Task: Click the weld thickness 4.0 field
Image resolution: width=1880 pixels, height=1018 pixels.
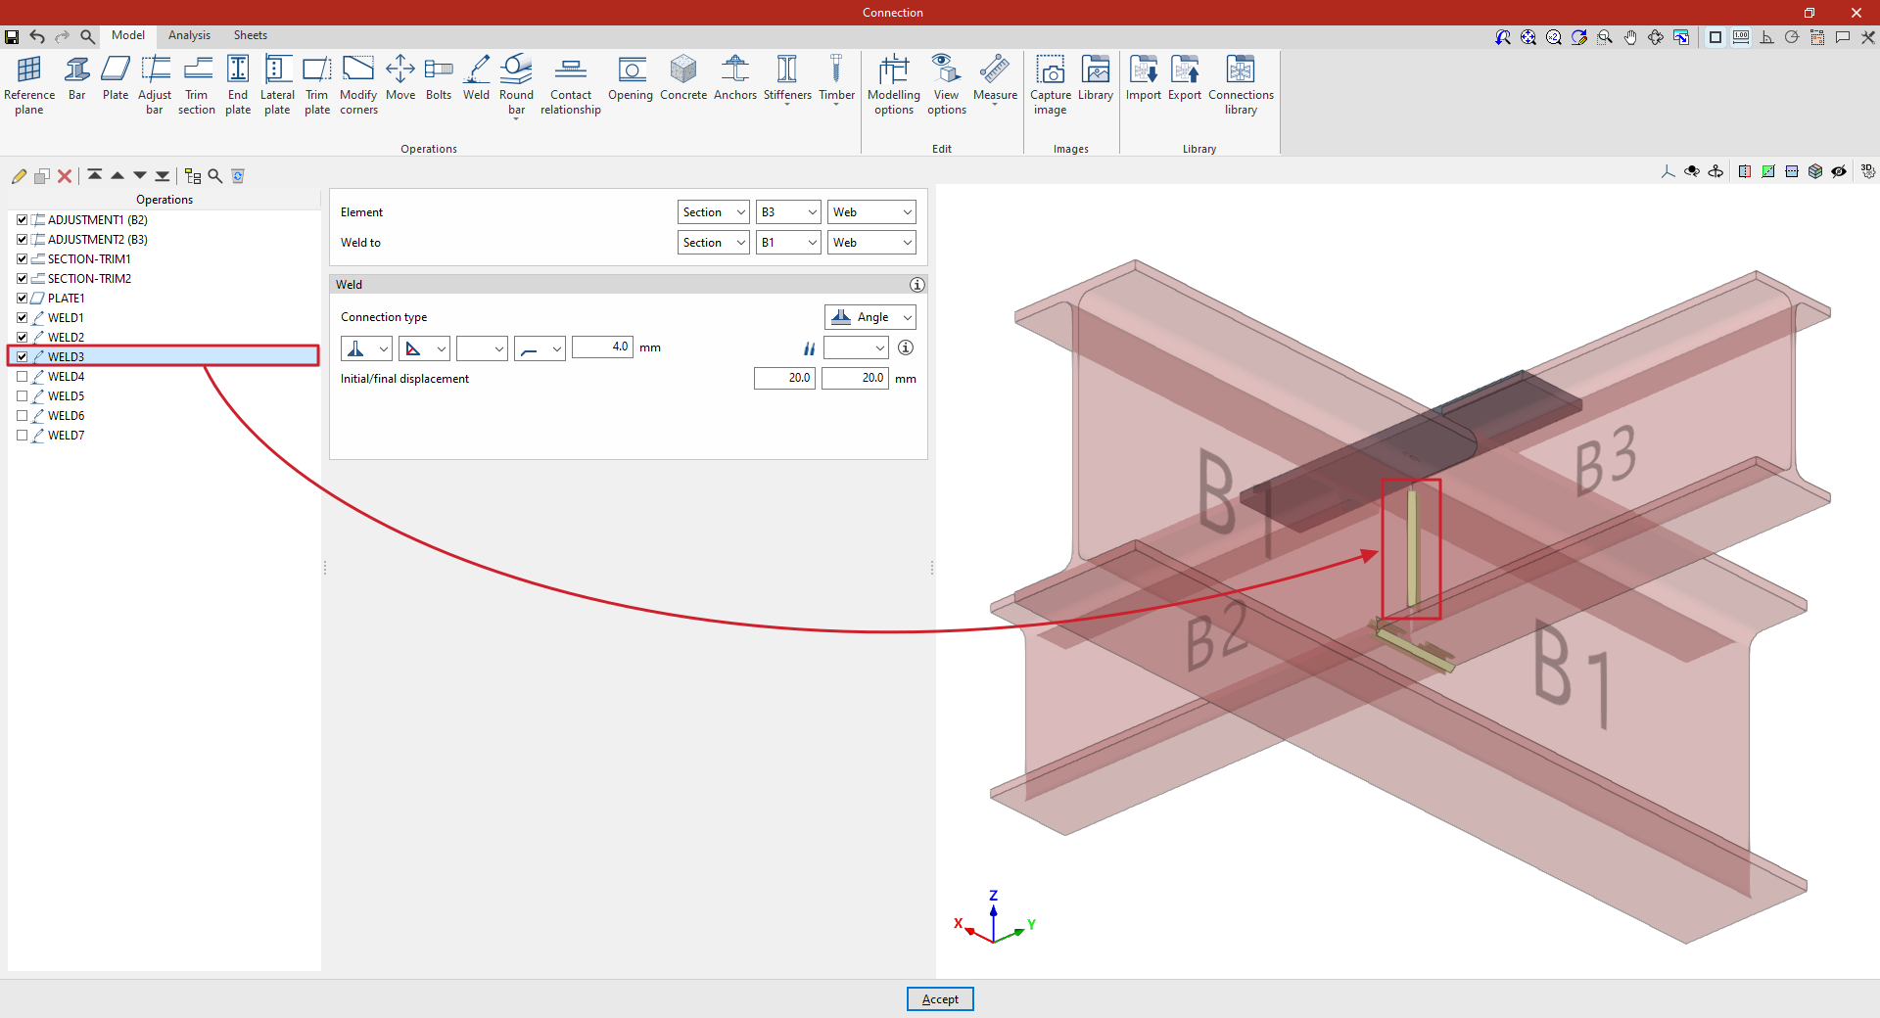Action: click(602, 347)
